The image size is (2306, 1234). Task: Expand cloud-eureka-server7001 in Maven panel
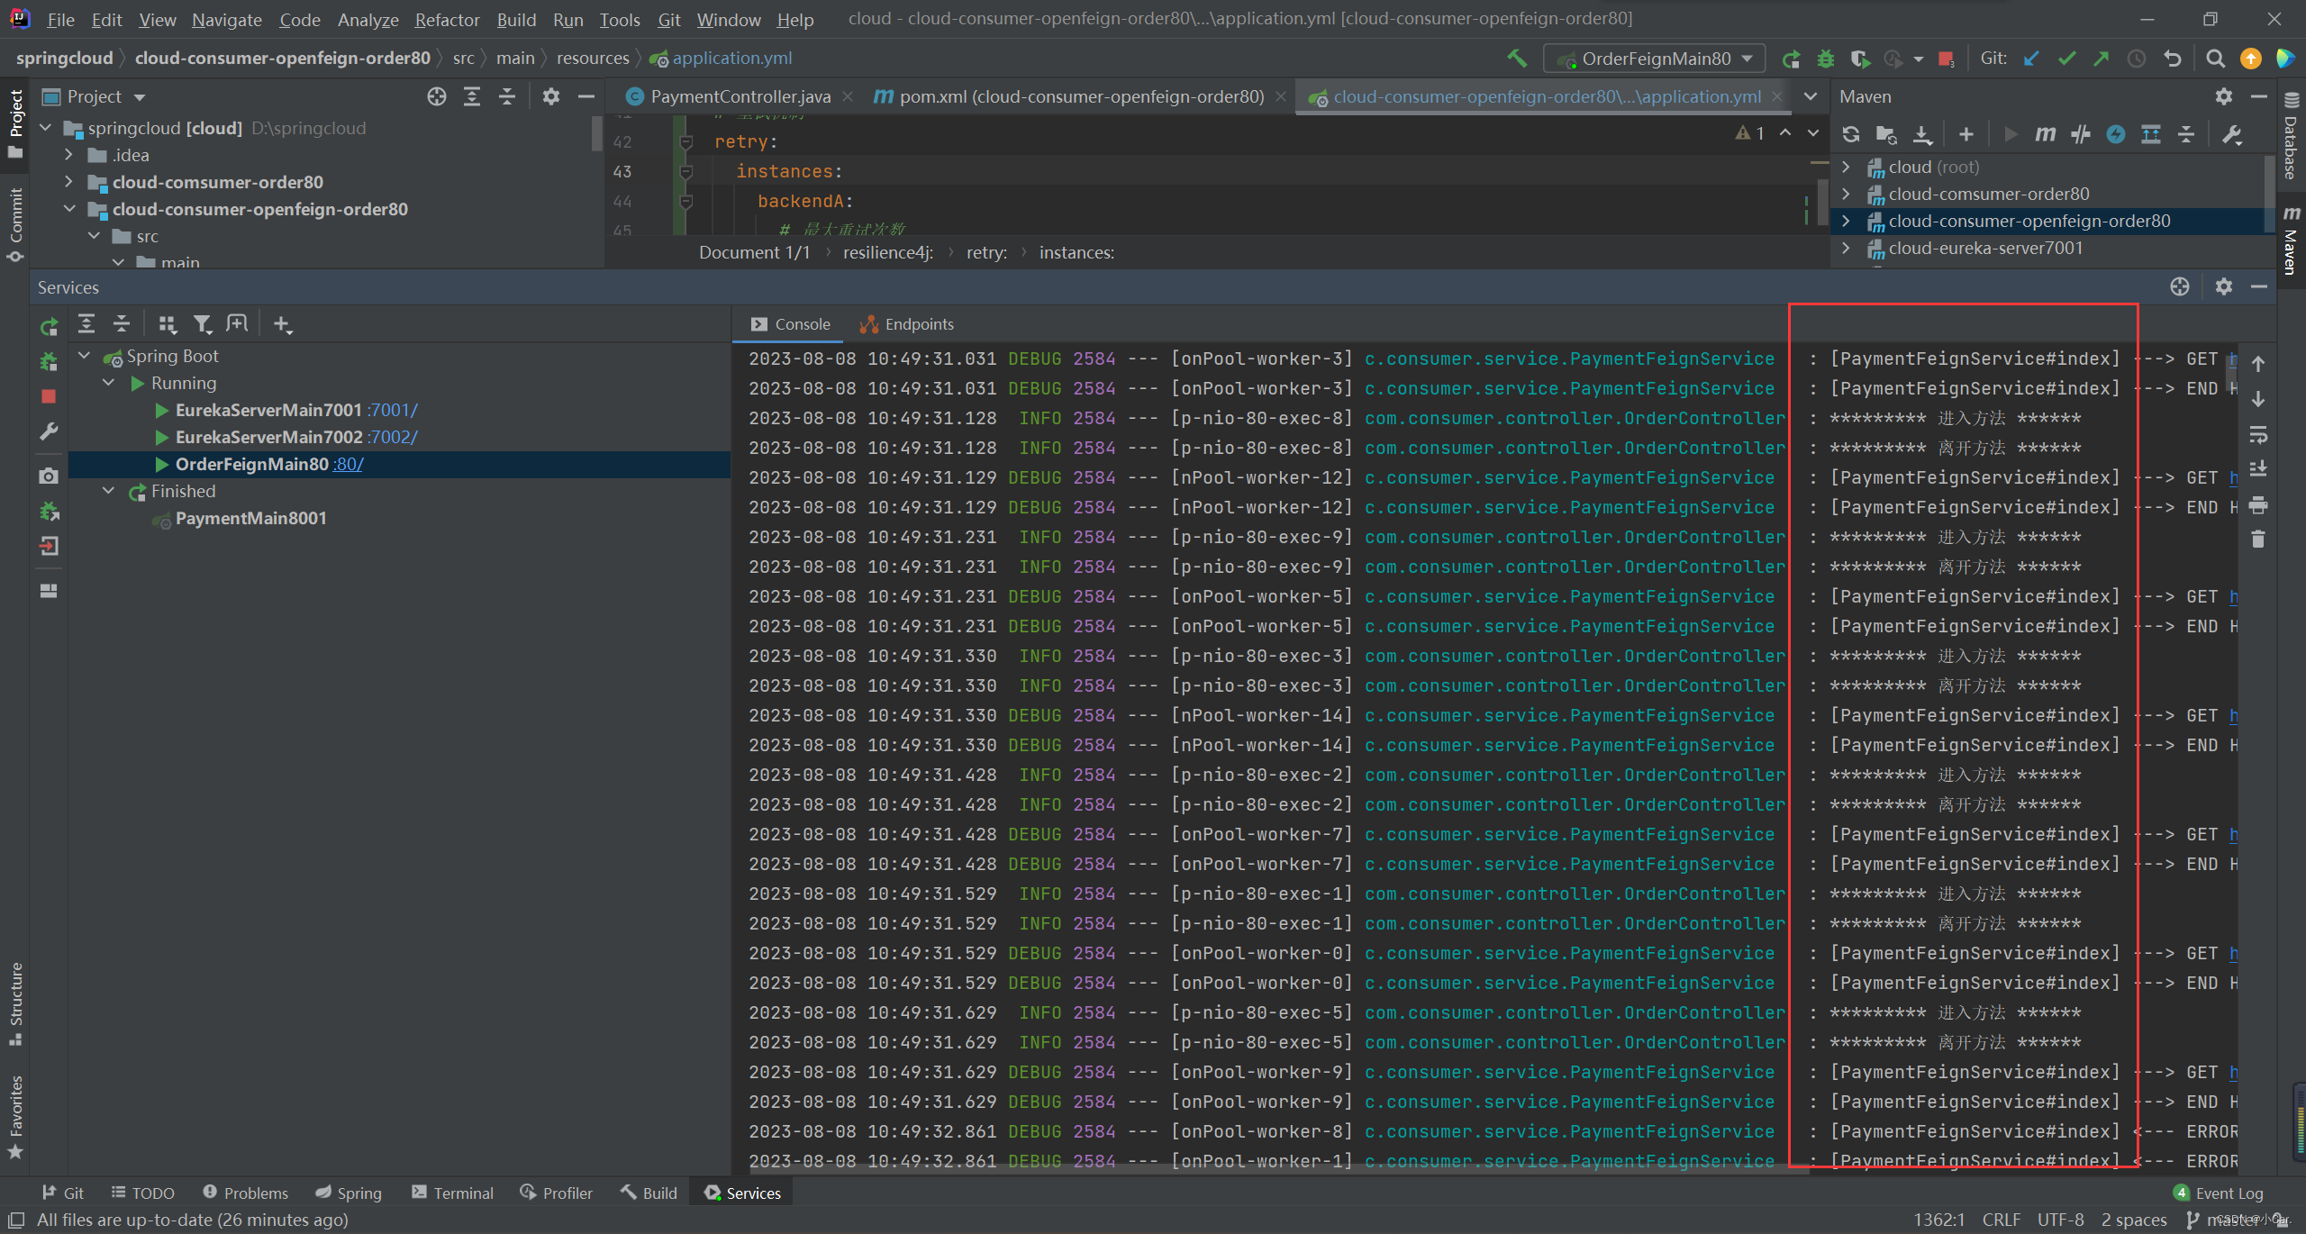coord(1846,248)
